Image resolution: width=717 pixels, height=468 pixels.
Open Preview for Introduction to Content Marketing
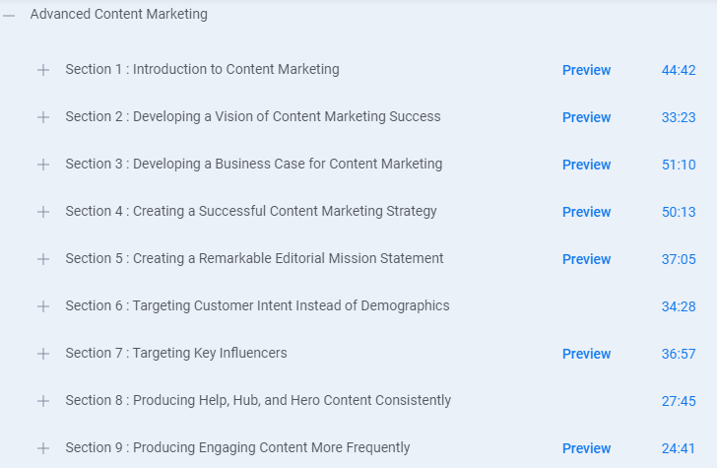tap(586, 70)
